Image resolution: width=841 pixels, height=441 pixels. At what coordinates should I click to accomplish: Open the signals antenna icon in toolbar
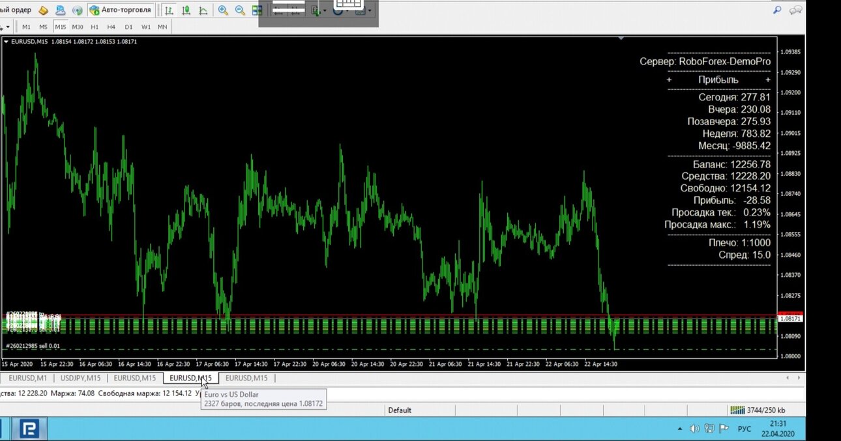point(78,10)
